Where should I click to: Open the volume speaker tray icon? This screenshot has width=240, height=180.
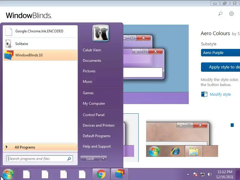point(209,174)
